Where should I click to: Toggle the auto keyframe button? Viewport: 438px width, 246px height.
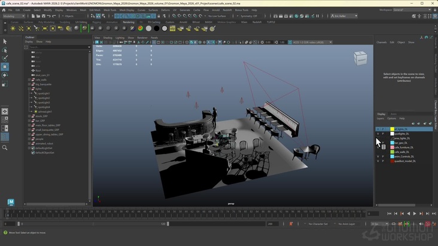pos(428,224)
